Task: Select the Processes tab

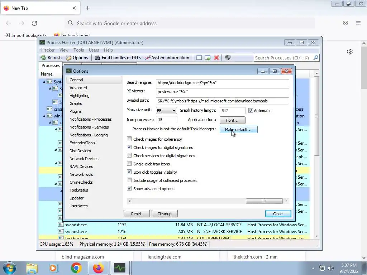Action: (51, 66)
